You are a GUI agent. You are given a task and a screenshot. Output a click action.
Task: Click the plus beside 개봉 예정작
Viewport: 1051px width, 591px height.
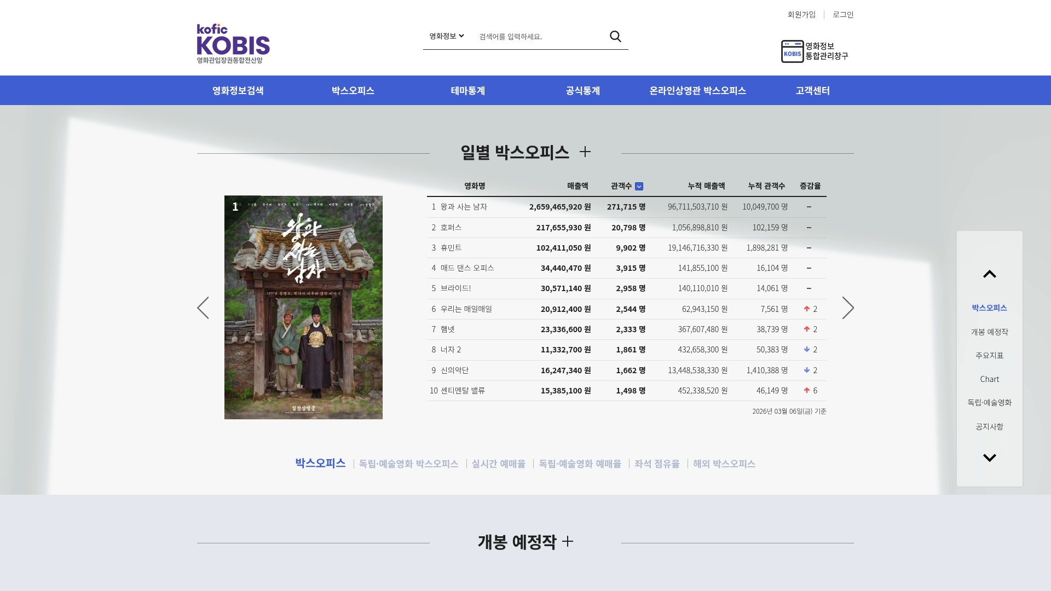point(568,542)
